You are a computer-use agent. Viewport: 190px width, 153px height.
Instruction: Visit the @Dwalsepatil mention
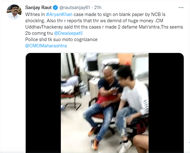pos(68,33)
